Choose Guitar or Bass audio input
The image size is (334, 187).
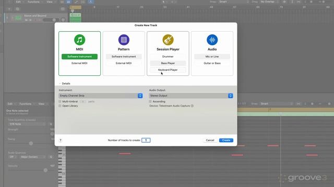tap(212, 63)
